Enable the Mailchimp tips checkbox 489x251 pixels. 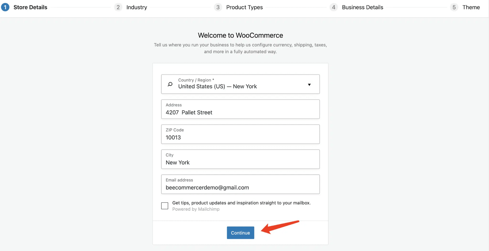[165, 206]
